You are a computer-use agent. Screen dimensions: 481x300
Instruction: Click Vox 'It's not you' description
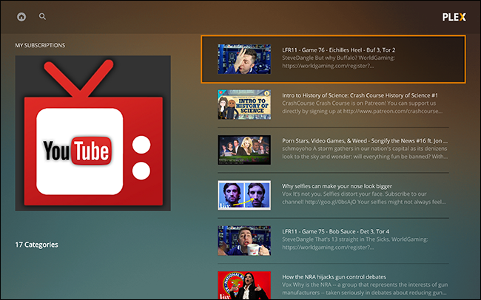(x=364, y=197)
